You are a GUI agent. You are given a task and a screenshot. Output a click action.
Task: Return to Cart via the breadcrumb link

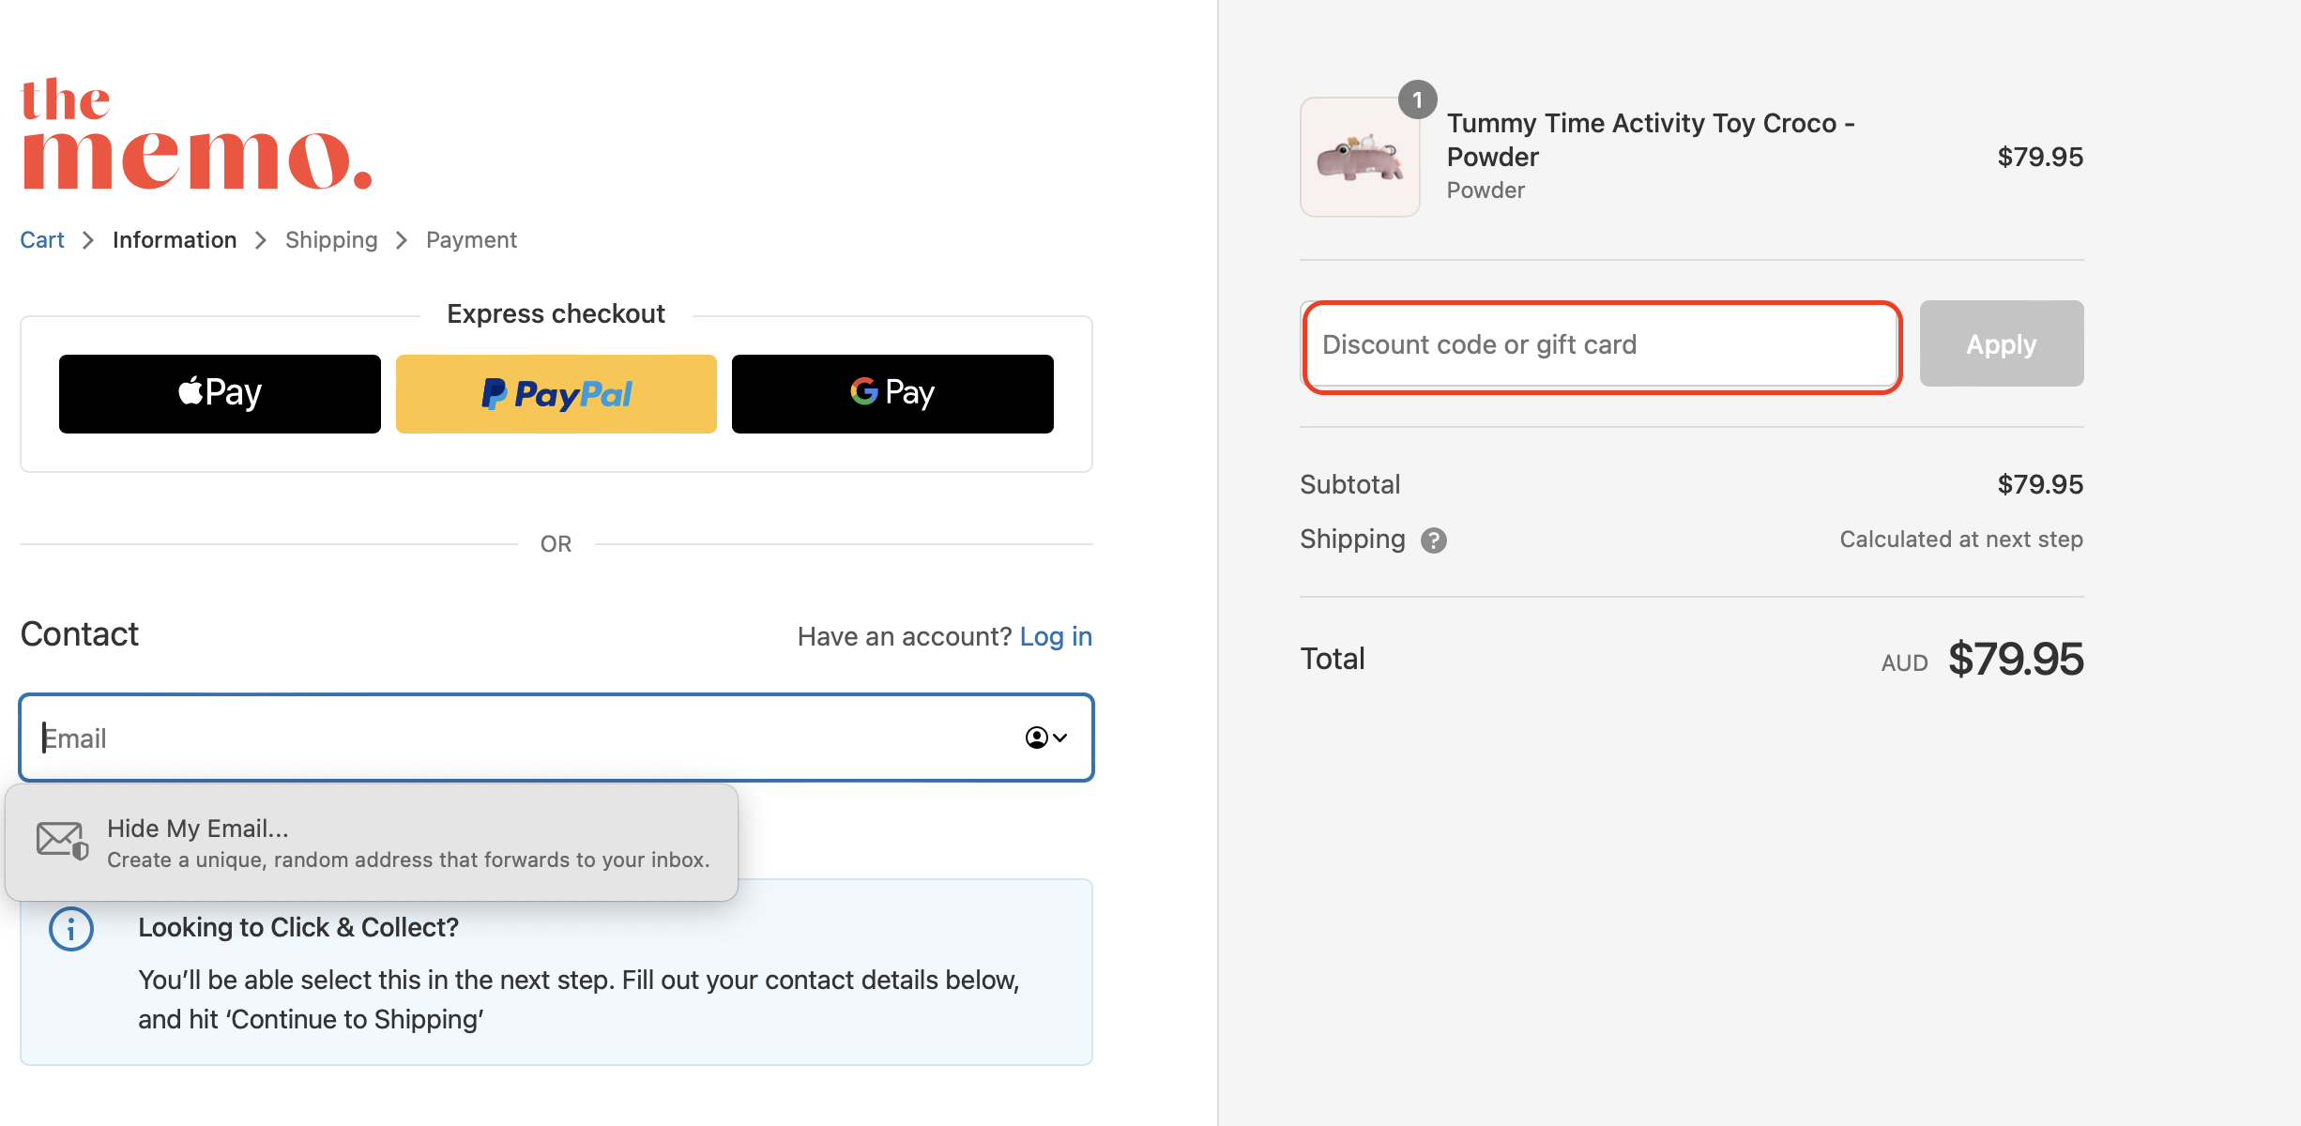(41, 240)
